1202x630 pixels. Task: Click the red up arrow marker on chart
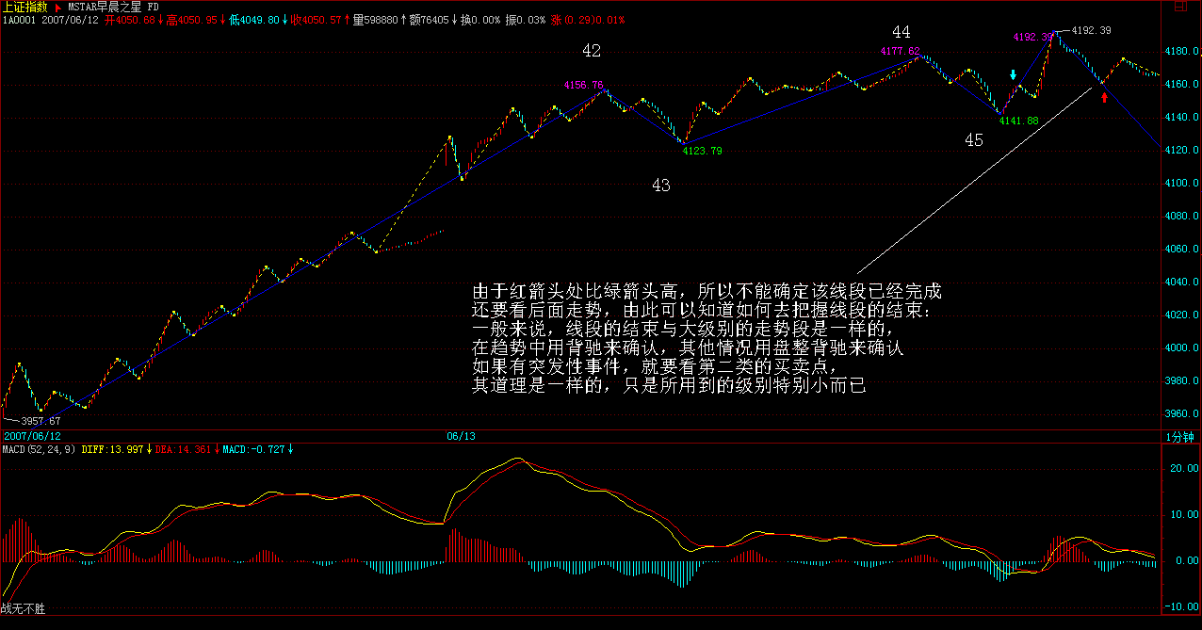point(1104,96)
